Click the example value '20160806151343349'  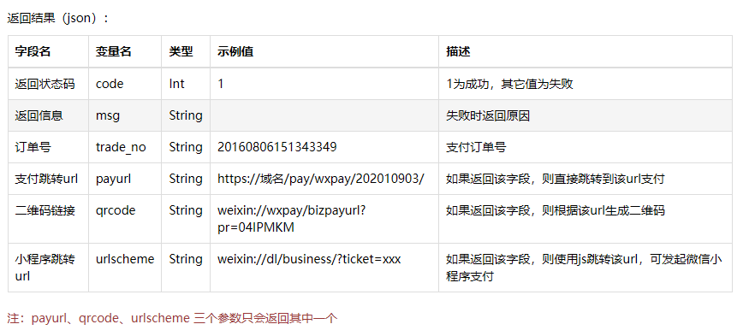(277, 147)
